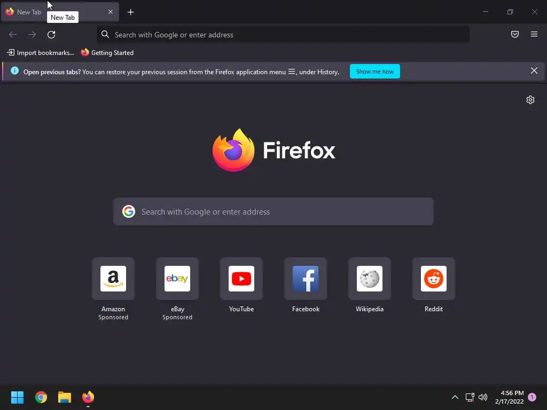Restore down the Firefox window
The height and width of the screenshot is (410, 547).
click(510, 12)
